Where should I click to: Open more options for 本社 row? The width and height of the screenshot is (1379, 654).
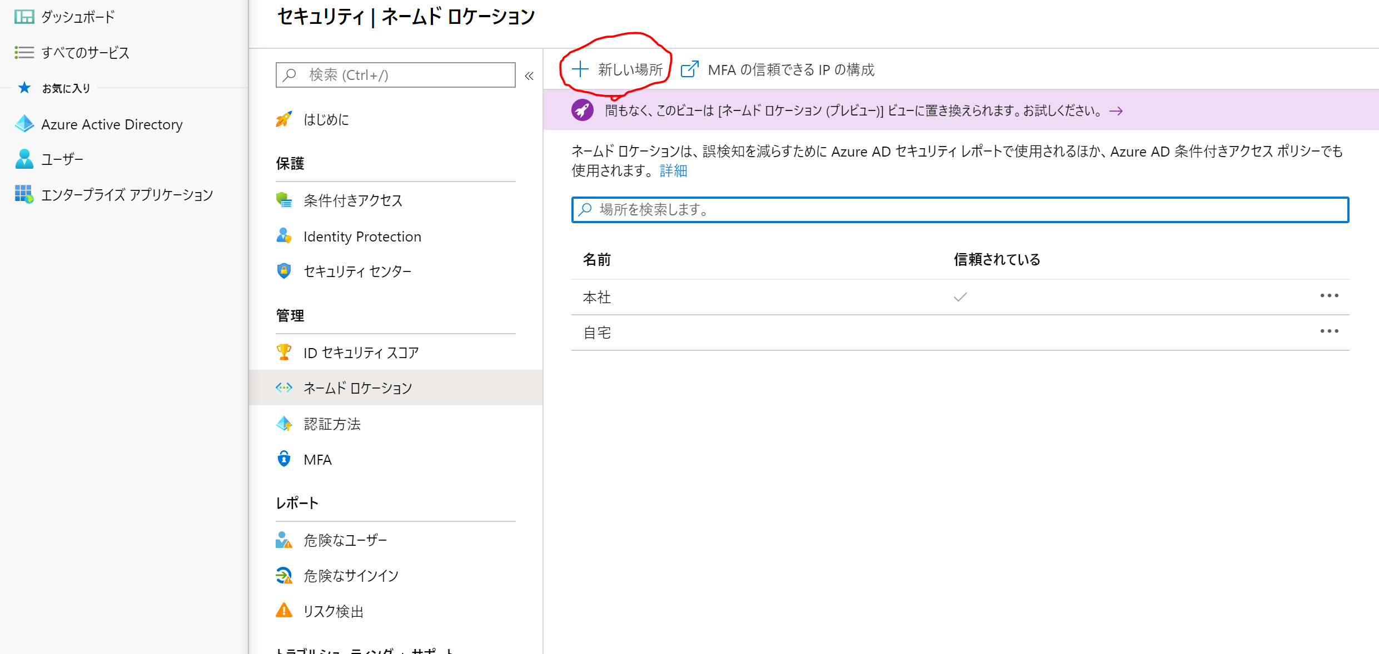tap(1329, 296)
